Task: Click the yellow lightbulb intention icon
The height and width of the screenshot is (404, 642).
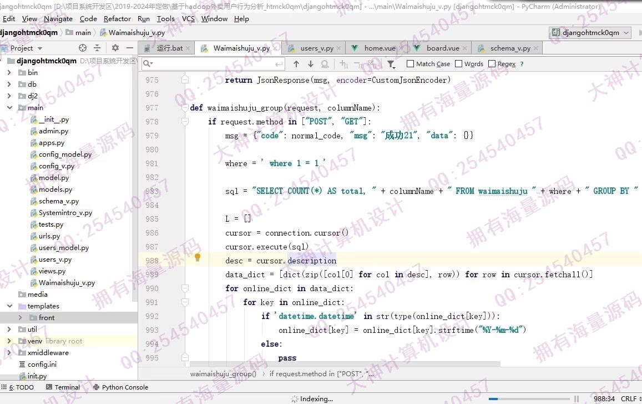Action: click(x=198, y=257)
